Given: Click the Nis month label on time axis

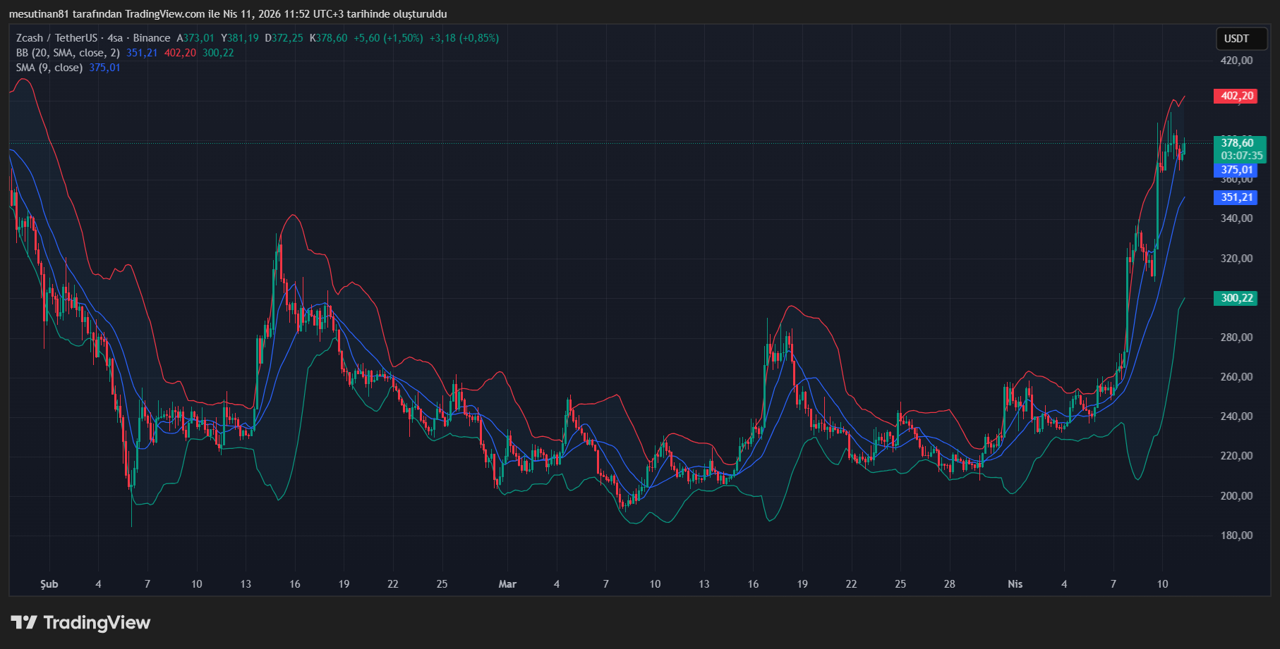Looking at the screenshot, I should tap(1015, 584).
